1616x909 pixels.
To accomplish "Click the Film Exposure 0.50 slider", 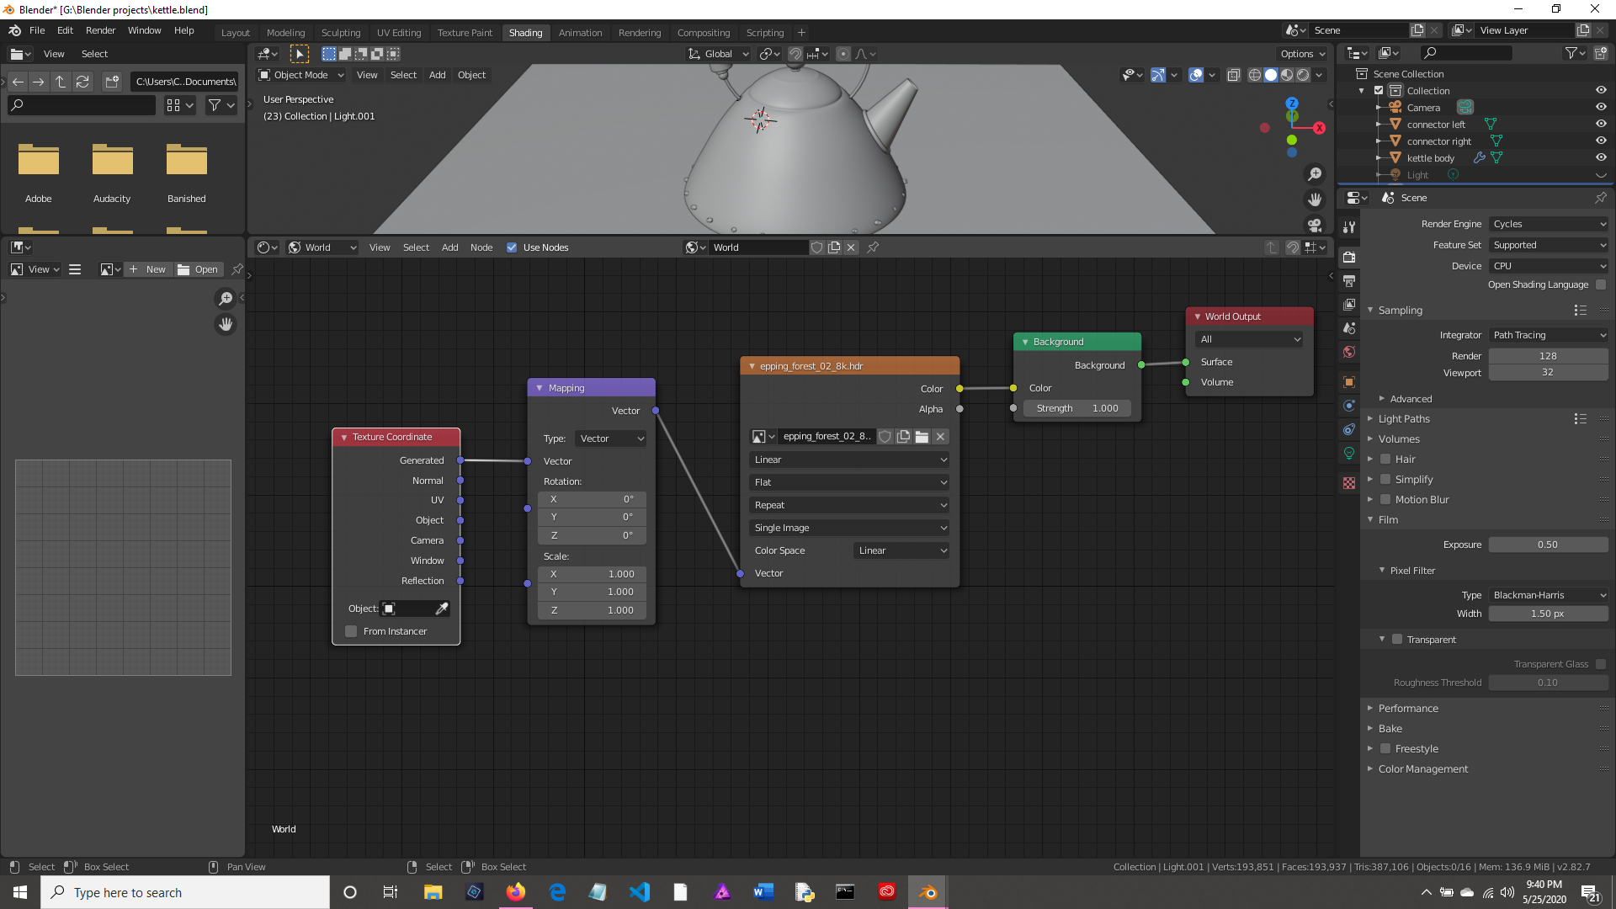I will 1549,545.
